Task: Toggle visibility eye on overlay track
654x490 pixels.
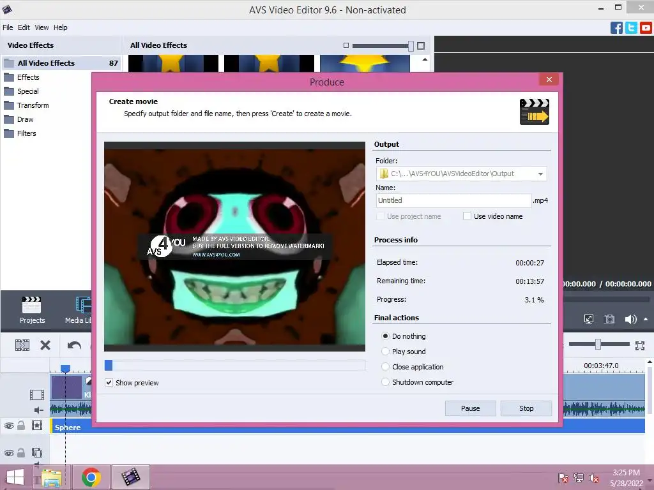Action: point(9,453)
